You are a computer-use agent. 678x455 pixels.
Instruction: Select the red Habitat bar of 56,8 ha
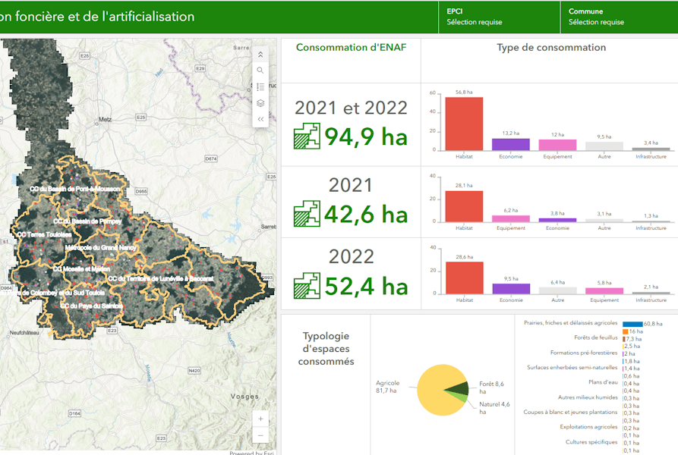[464, 124]
